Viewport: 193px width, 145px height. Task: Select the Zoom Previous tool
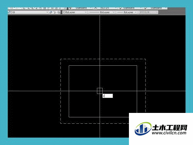tap(36, 8)
